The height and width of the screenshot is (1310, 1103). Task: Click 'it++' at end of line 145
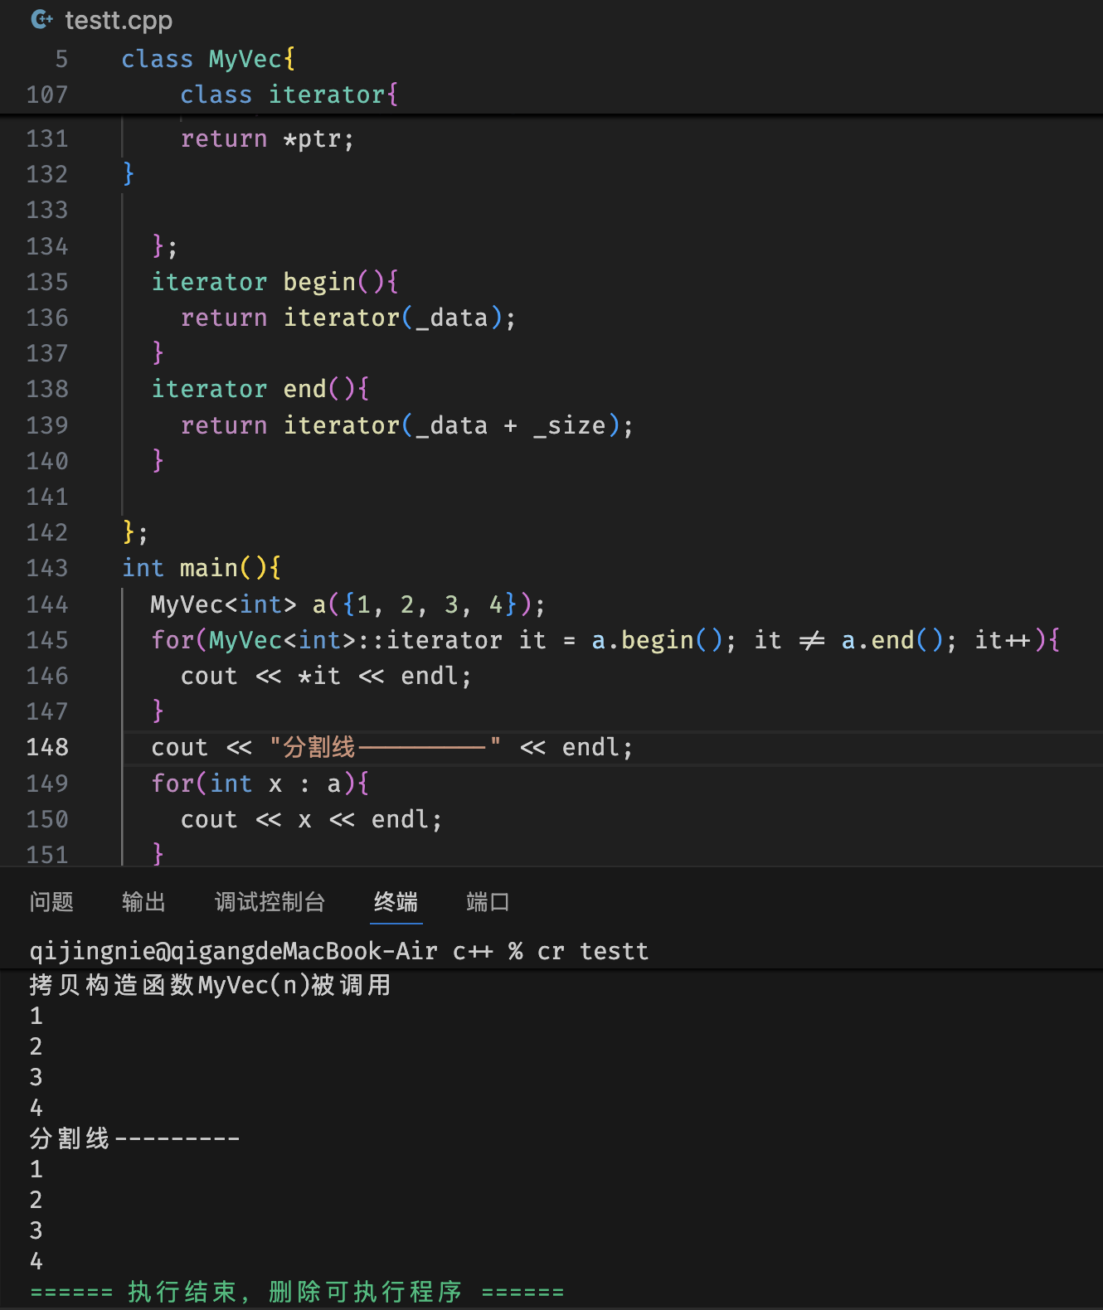pos(1003,640)
